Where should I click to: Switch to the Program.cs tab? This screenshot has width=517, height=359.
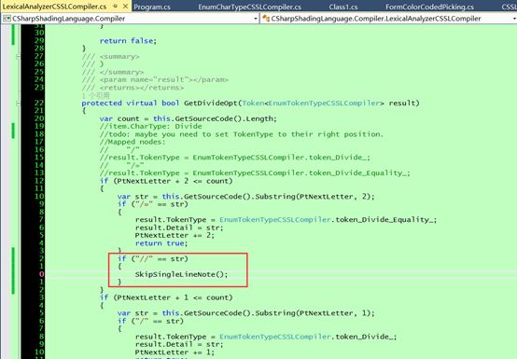pyautogui.click(x=152, y=7)
